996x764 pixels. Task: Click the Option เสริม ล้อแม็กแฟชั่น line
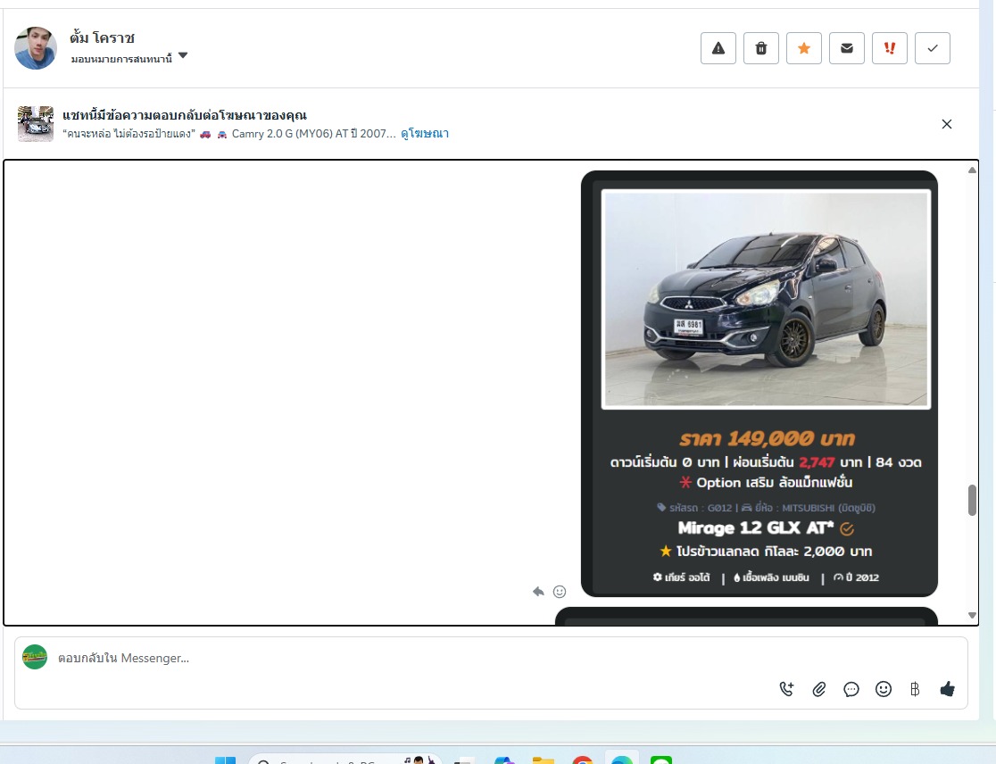pos(766,482)
